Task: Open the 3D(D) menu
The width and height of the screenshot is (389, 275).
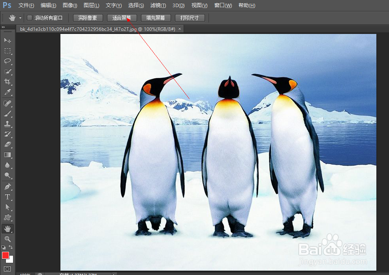Action: pos(179,5)
